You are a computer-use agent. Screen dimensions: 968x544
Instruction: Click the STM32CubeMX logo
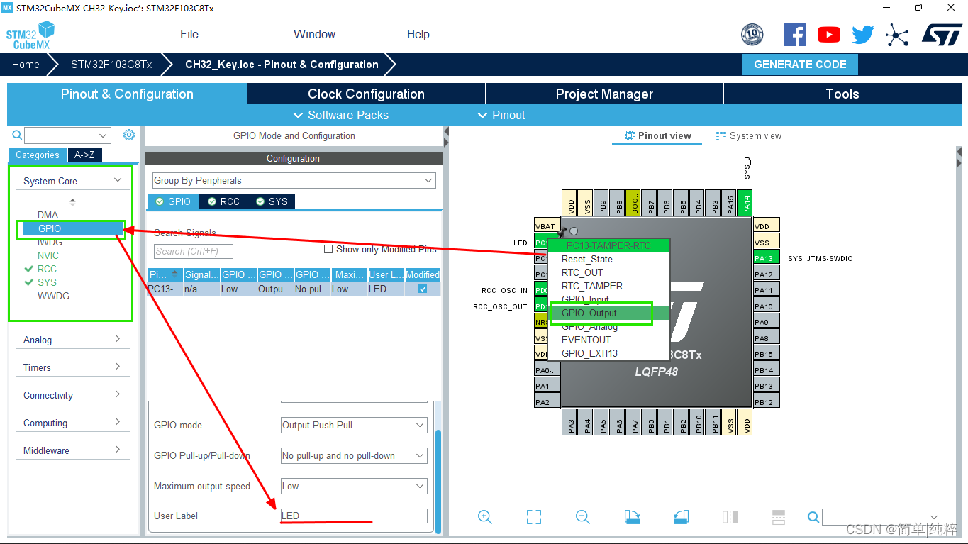[x=30, y=35]
